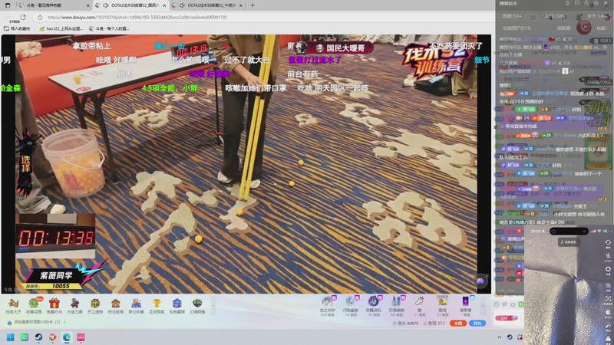
Task: Send the 夜翼战机 gift
Action: (373, 305)
